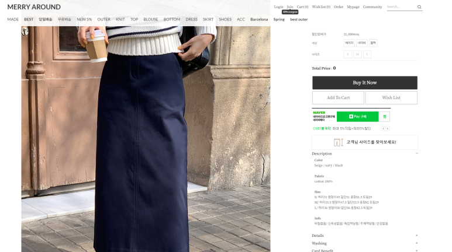Screen dimensions: 452x252
Task: Open the Barcelona category
Action: coord(259,19)
